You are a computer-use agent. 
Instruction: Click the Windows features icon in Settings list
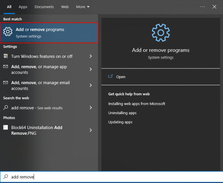point(6,56)
